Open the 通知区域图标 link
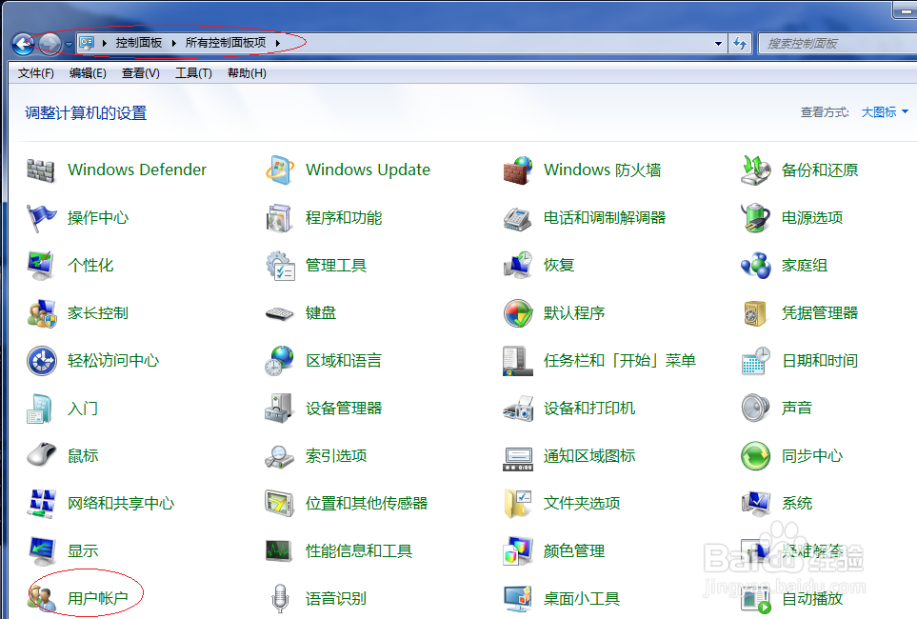 (x=589, y=456)
